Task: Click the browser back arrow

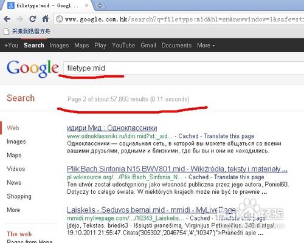Action: click(7, 19)
